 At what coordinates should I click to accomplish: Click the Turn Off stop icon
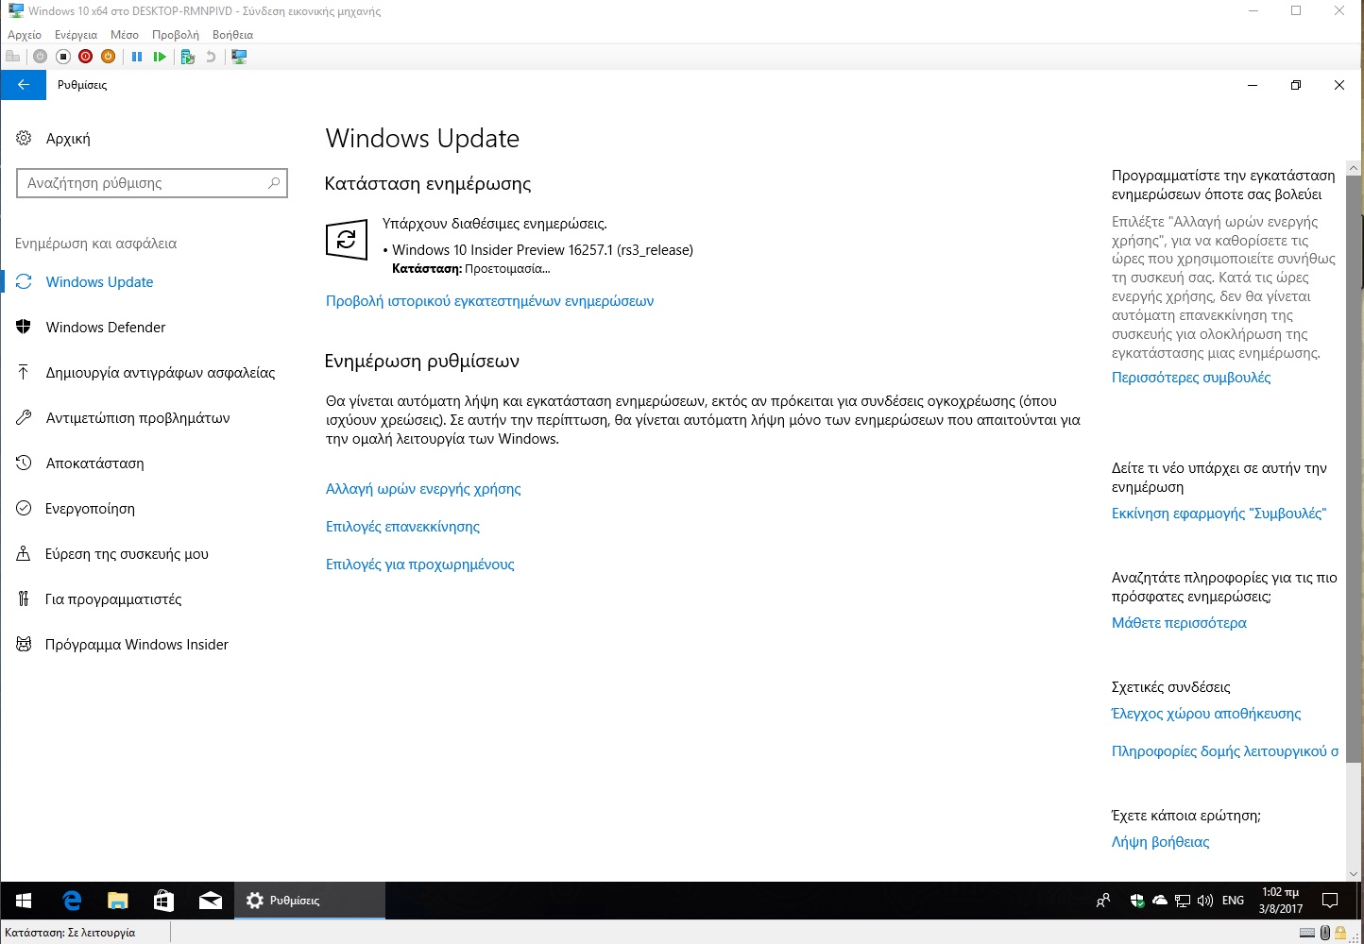click(x=63, y=57)
